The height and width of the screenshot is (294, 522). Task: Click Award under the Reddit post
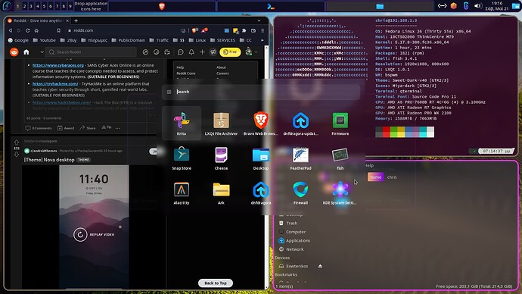pos(66,128)
